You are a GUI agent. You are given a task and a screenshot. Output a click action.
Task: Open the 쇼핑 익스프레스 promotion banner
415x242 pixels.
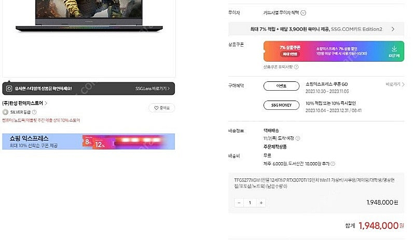tap(88, 141)
